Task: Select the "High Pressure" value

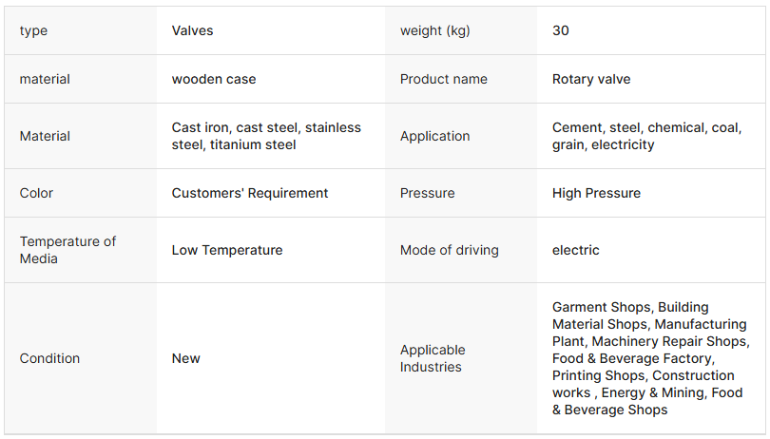Action: [596, 193]
